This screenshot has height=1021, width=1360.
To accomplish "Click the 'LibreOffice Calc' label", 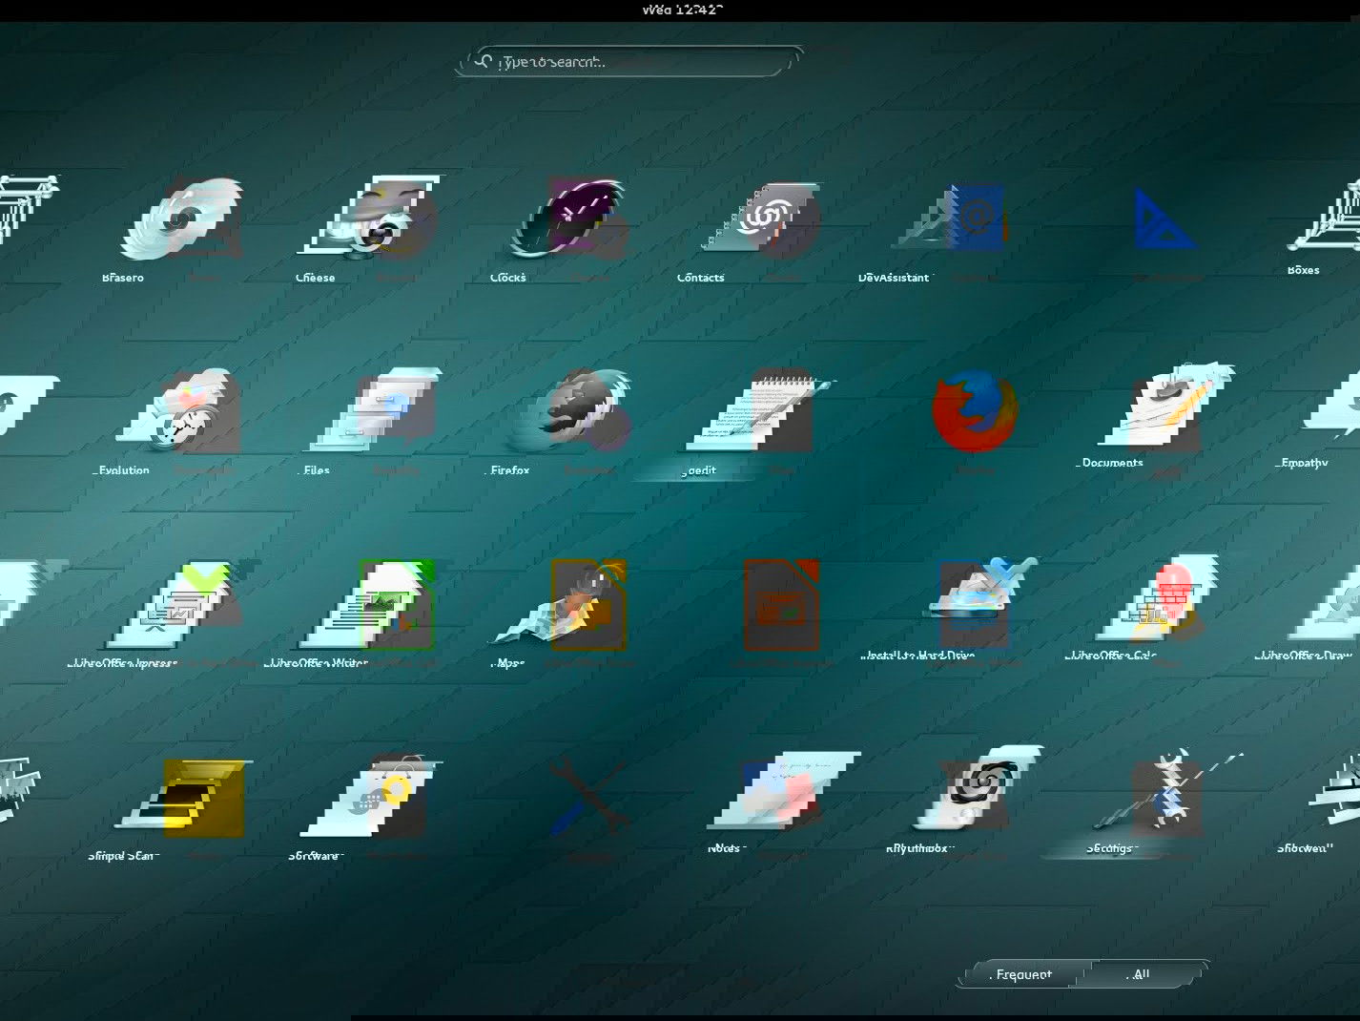I will click(x=1111, y=656).
